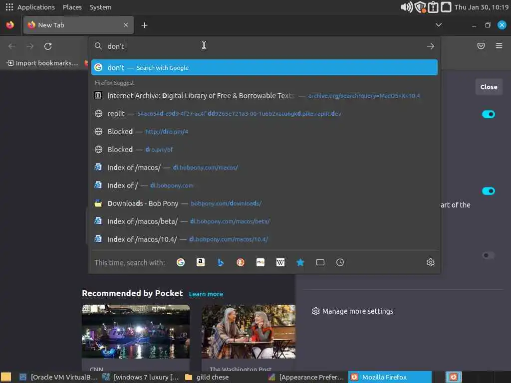Image resolution: width=511 pixels, height=383 pixels.
Task: Toggle the second enabled settings switch
Action: 488,191
